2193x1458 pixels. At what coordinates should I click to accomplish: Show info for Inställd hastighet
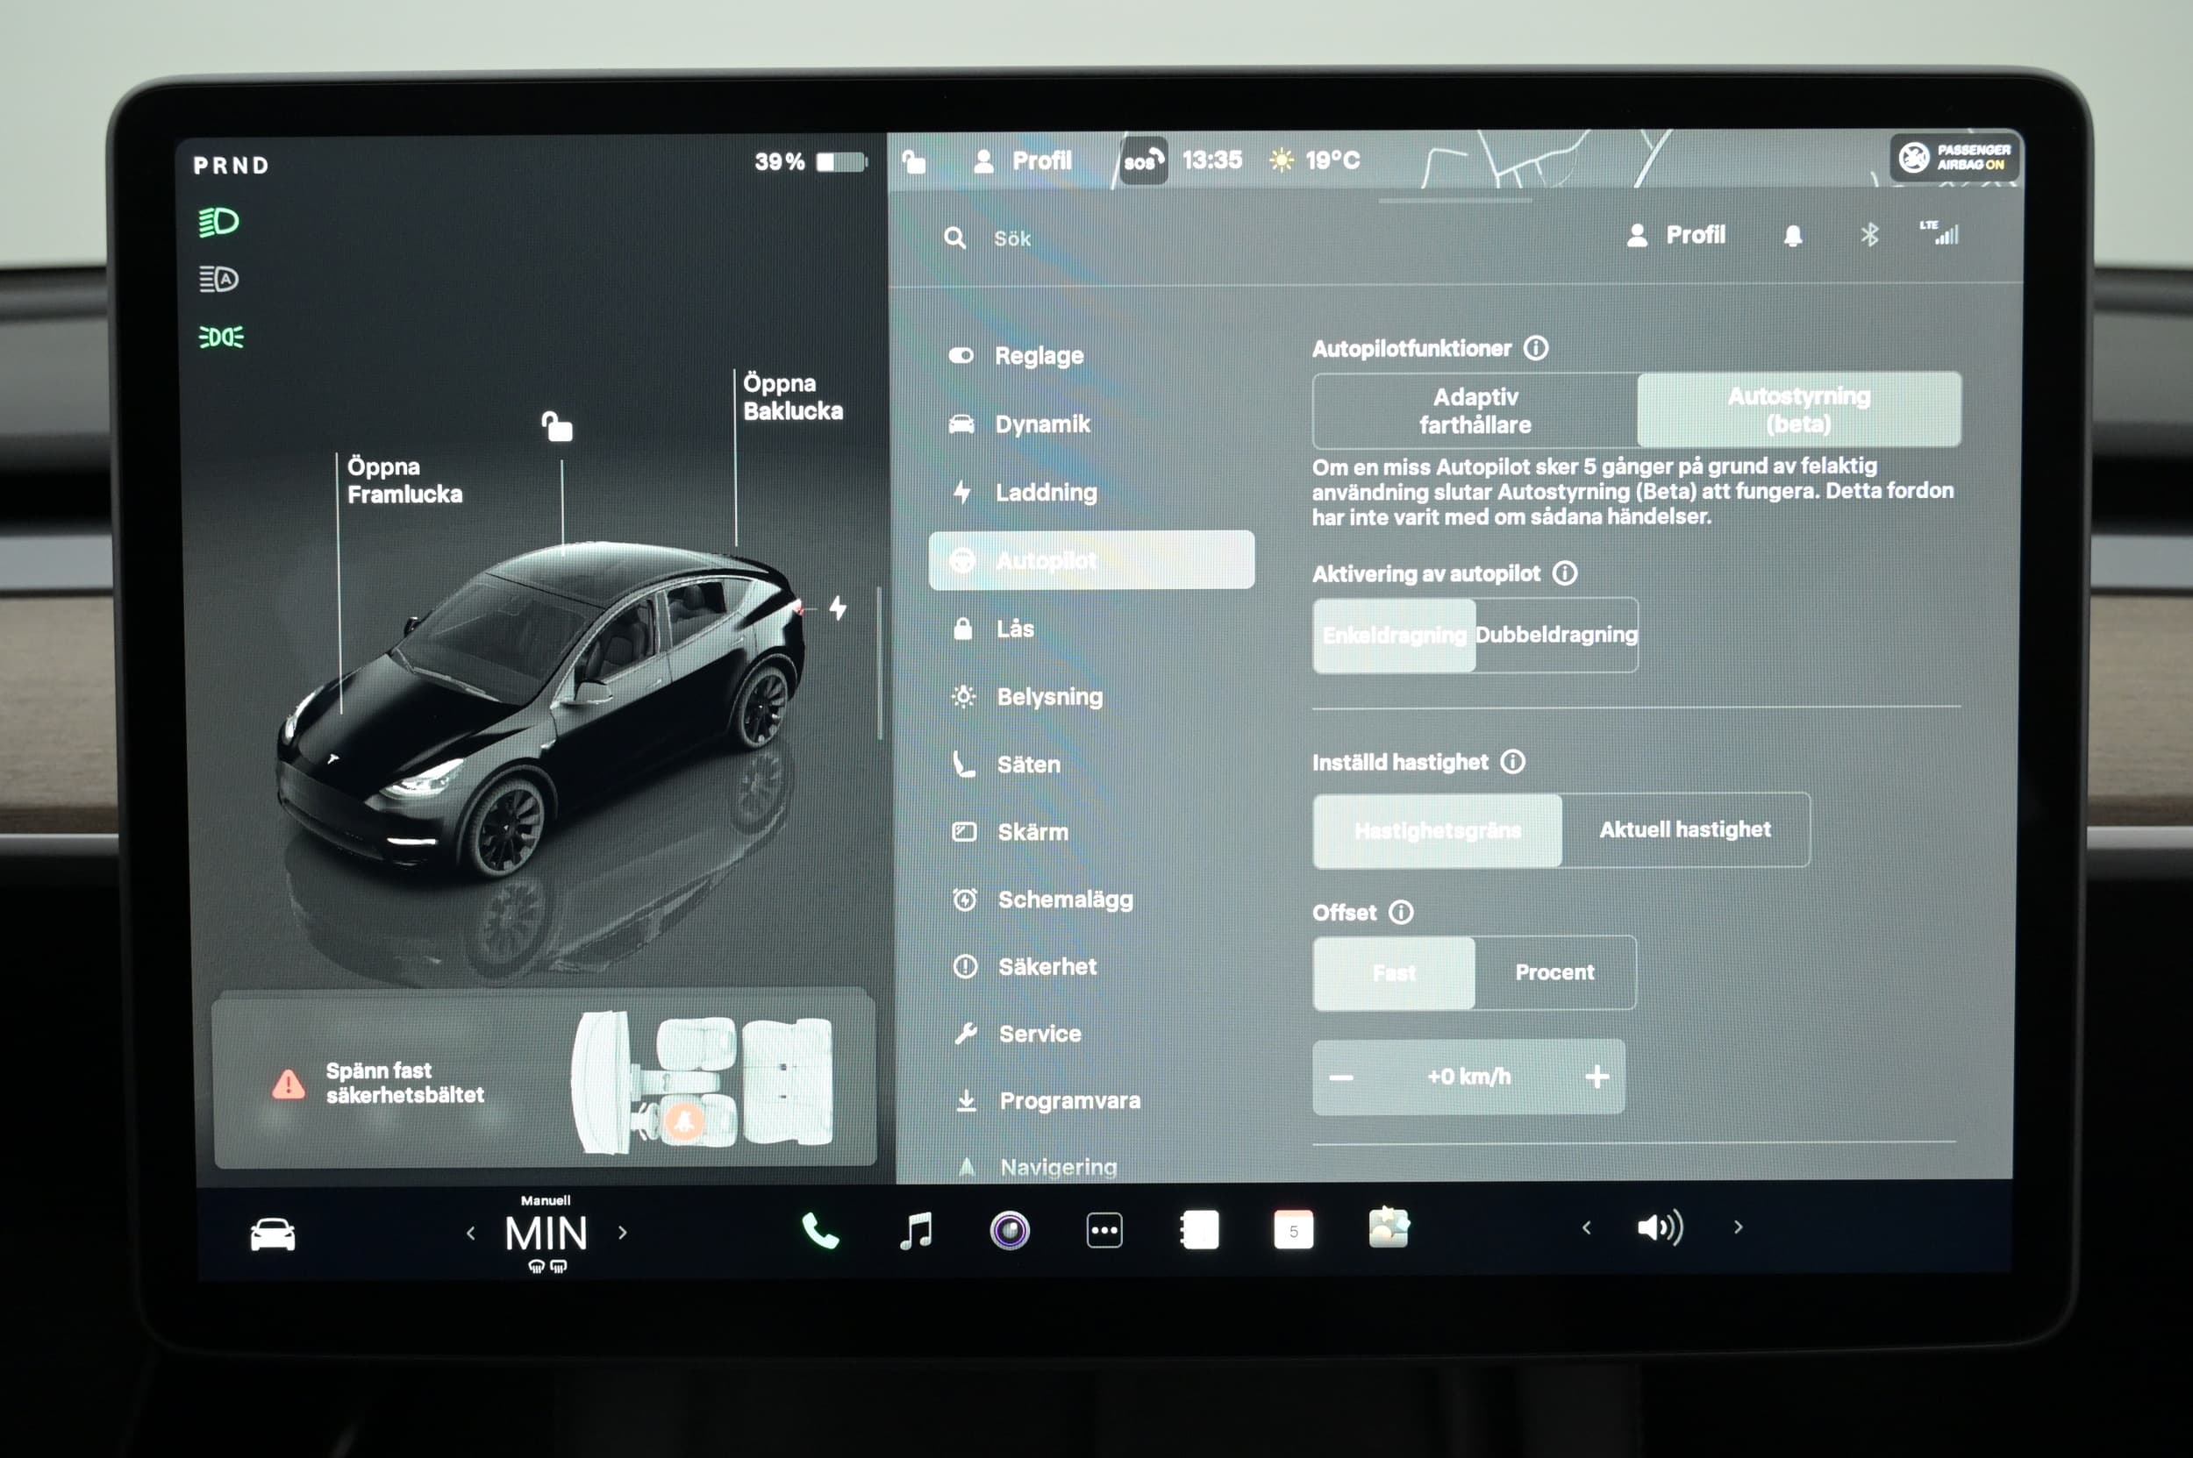click(x=1513, y=762)
